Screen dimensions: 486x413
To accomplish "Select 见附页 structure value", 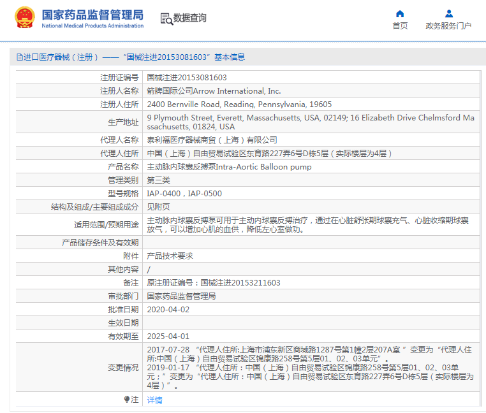I will pyautogui.click(x=158, y=207).
